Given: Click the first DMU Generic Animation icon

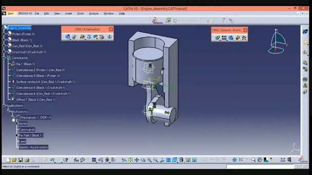Looking at the screenshot, I should pos(217,38).
